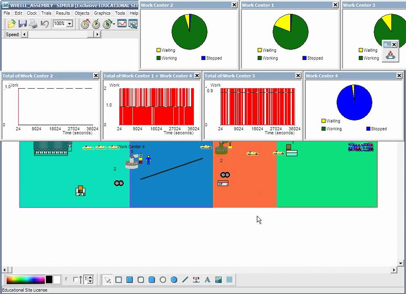Open the File menu

7,13
